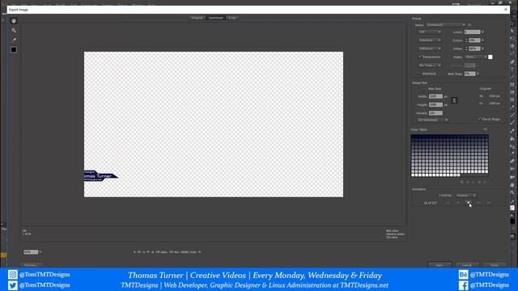
Task: Open the transparency dither dropdown
Action: click(430, 65)
